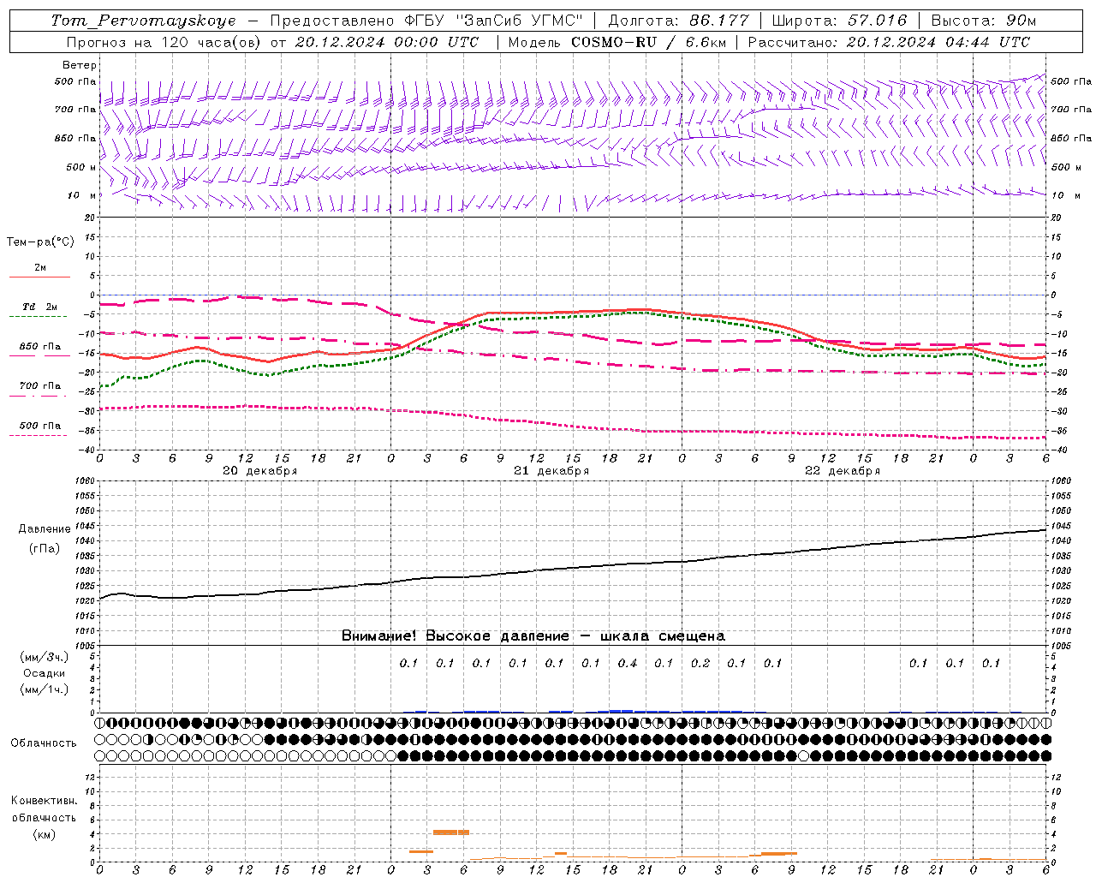Screen dimensions: 1096x877
Task: Click the calculation time 04:44 UTC
Action: 987,42
